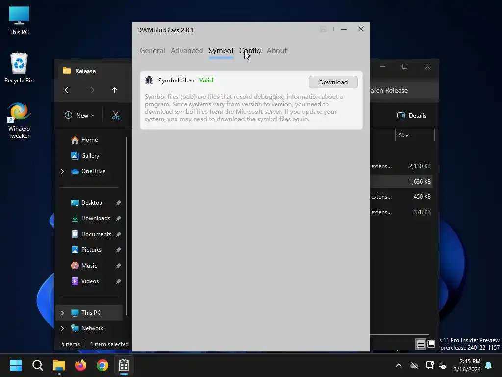Open the Windows Start menu
Screen dimensions: 502x377
coord(16,365)
